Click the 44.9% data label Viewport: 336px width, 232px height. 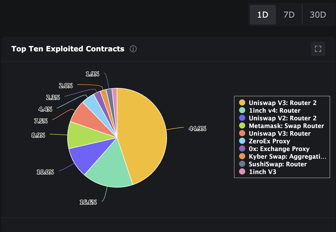197,129
